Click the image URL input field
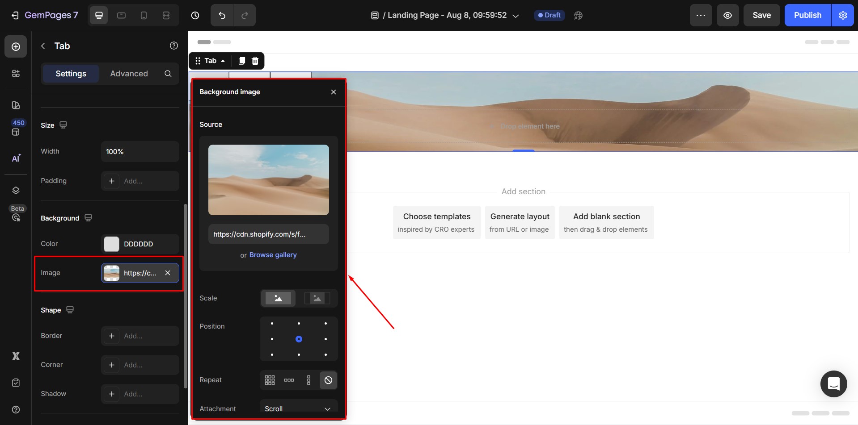This screenshot has height=425, width=858. coord(268,234)
